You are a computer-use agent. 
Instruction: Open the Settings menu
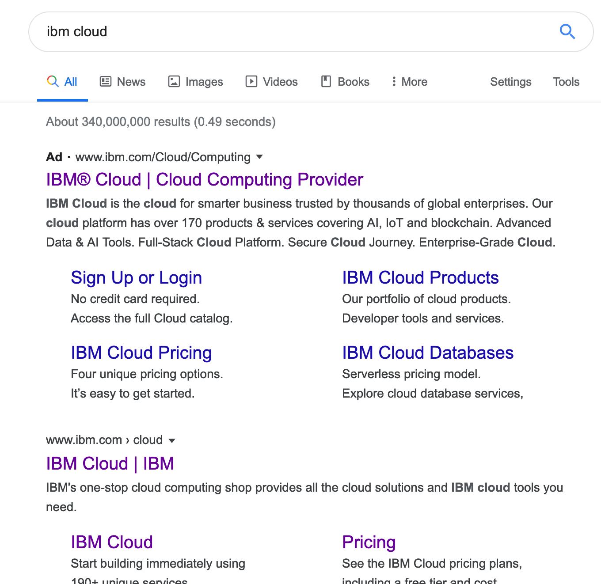[x=511, y=82]
